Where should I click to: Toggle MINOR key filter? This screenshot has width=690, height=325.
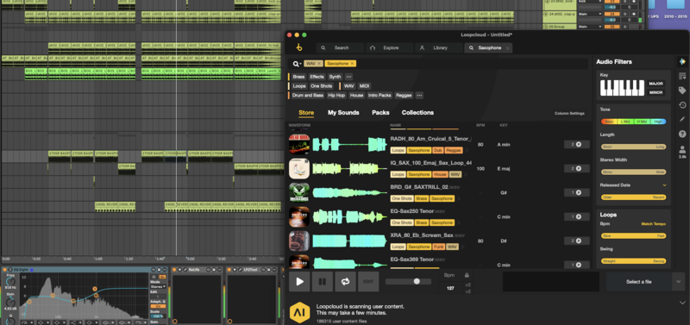click(x=655, y=92)
